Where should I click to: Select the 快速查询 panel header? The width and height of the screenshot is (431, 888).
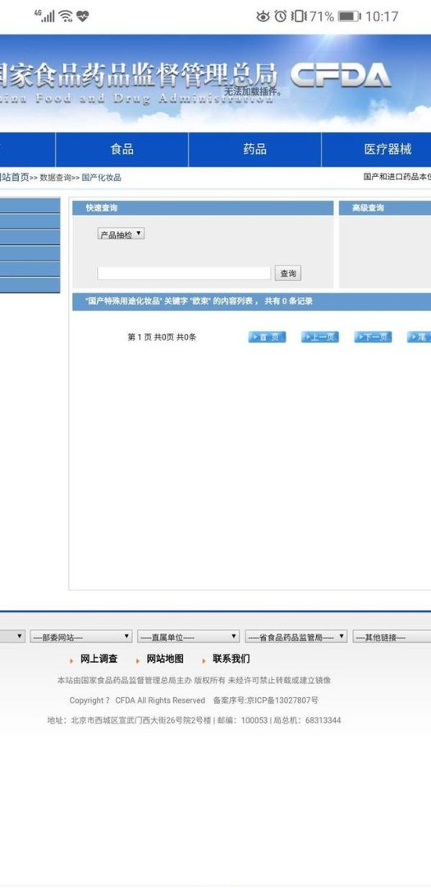coord(203,208)
